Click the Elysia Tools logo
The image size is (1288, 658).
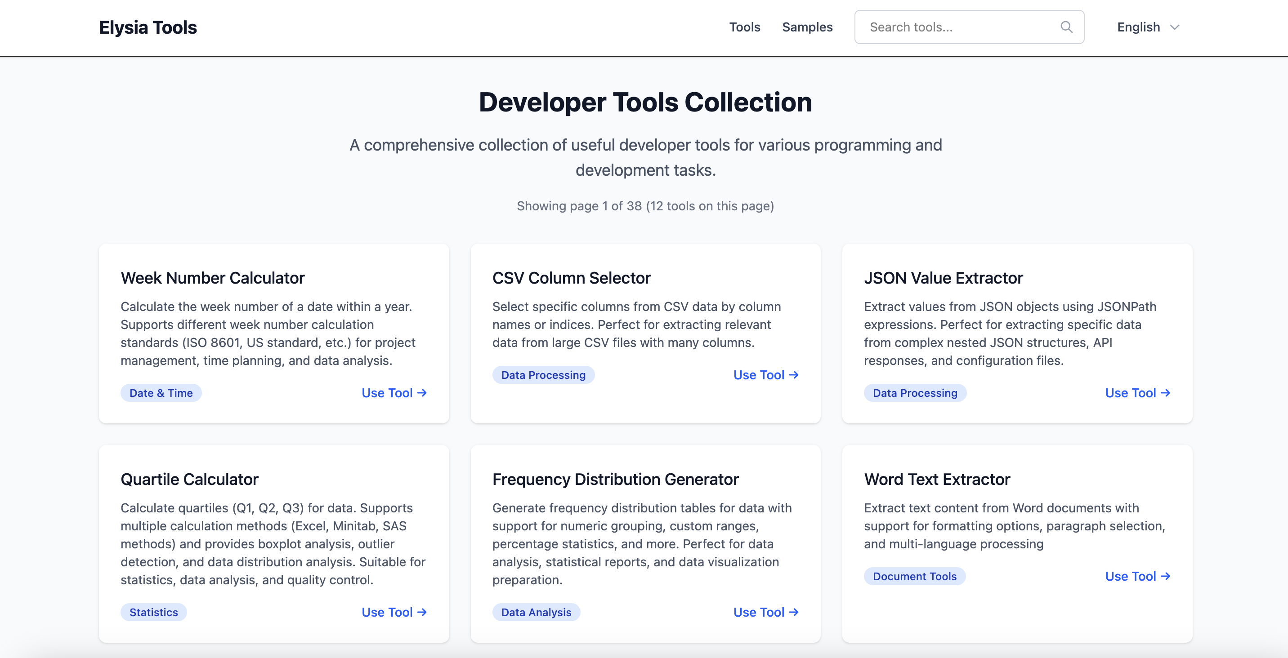[x=148, y=27]
